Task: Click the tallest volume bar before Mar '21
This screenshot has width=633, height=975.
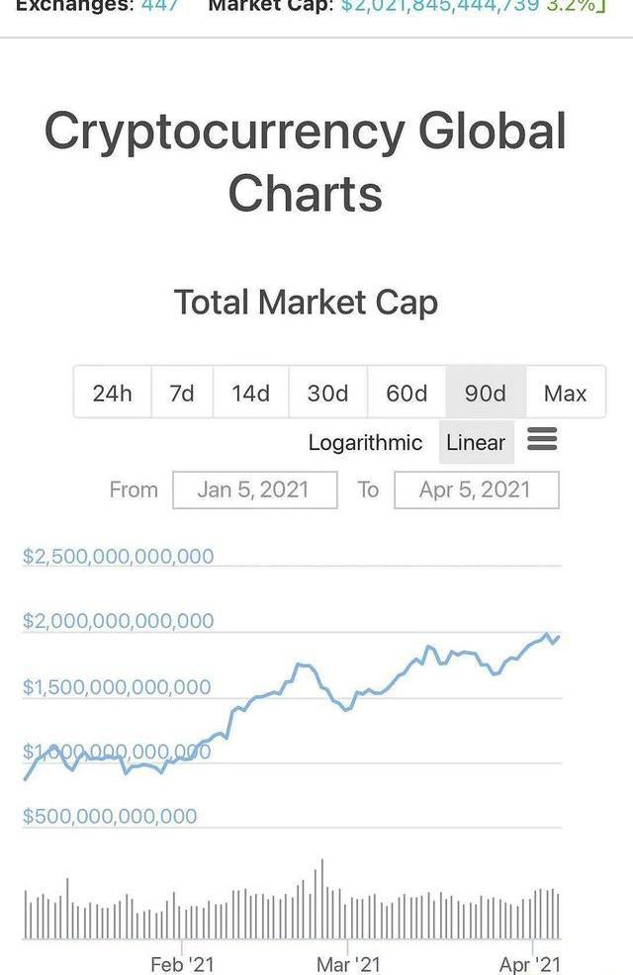Action: click(x=322, y=899)
